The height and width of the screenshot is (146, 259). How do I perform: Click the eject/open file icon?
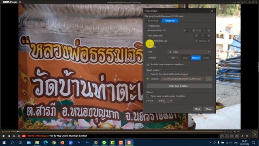(242, 136)
